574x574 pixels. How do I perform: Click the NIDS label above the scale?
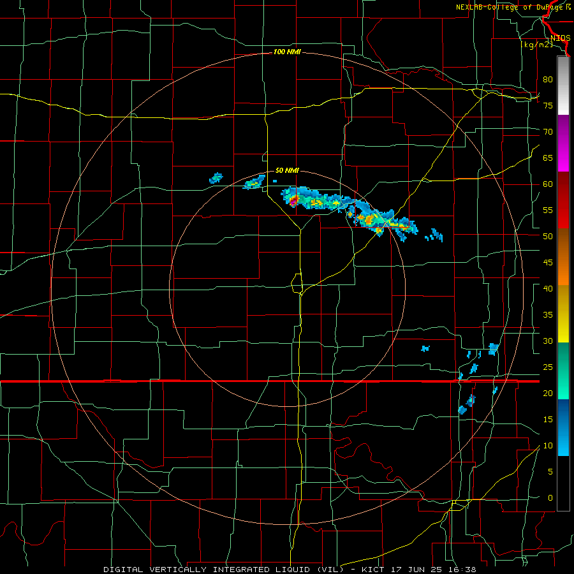pyautogui.click(x=560, y=38)
